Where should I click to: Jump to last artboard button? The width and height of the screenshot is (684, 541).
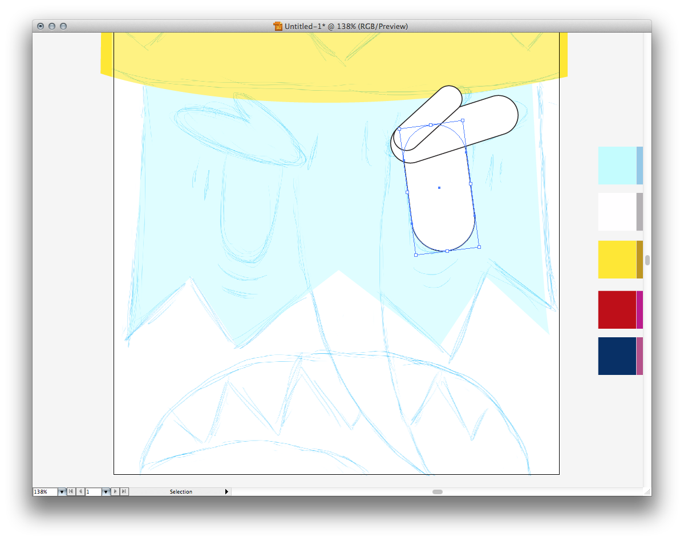(124, 491)
